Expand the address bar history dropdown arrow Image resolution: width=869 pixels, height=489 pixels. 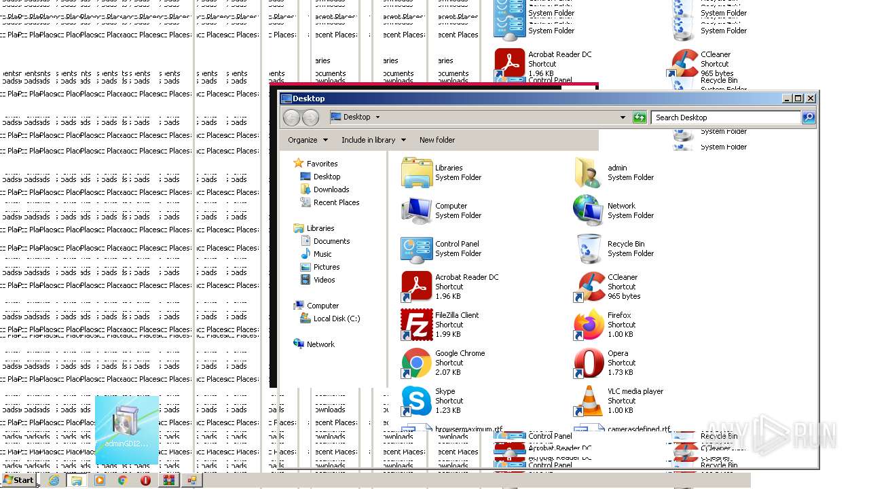[x=623, y=117]
